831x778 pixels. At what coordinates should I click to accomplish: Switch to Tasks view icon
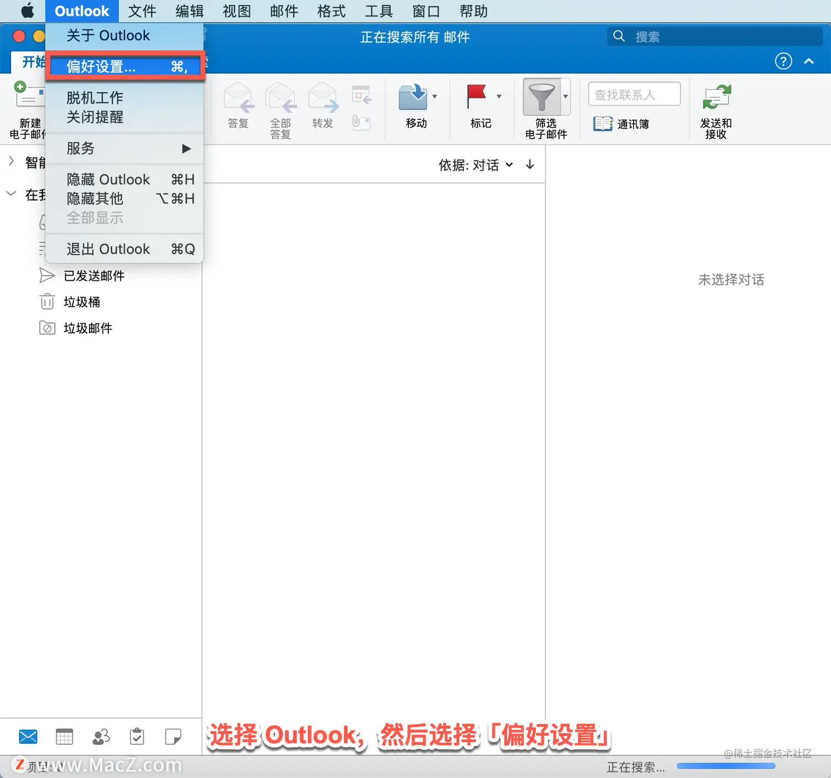point(137,737)
